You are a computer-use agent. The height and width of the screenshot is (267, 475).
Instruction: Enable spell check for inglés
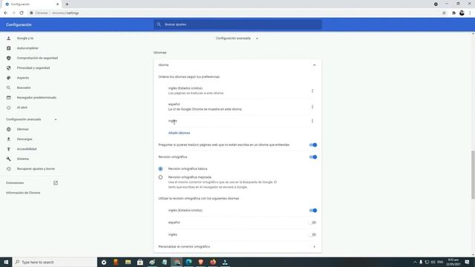pos(313,234)
